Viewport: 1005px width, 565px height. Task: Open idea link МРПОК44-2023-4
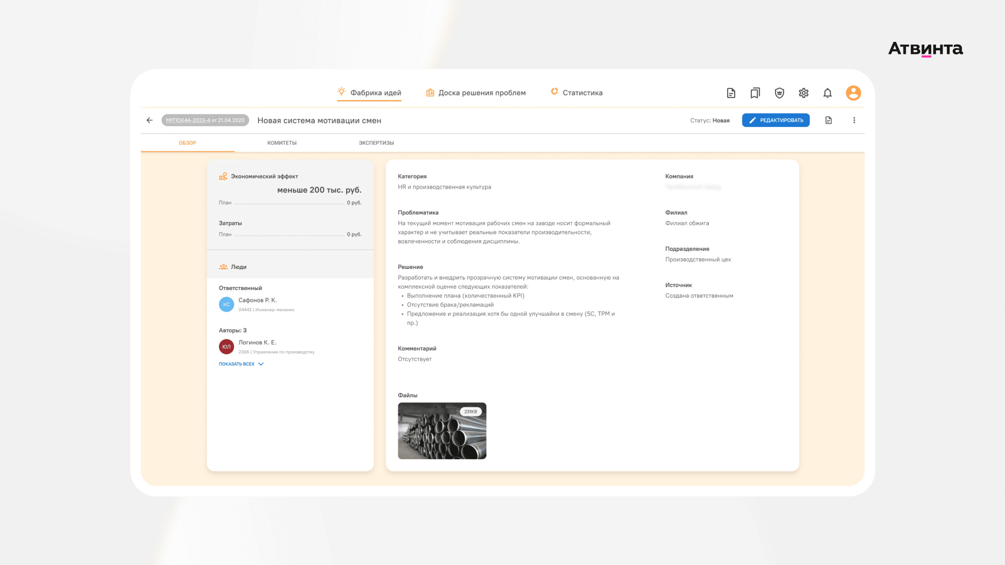tap(188, 120)
